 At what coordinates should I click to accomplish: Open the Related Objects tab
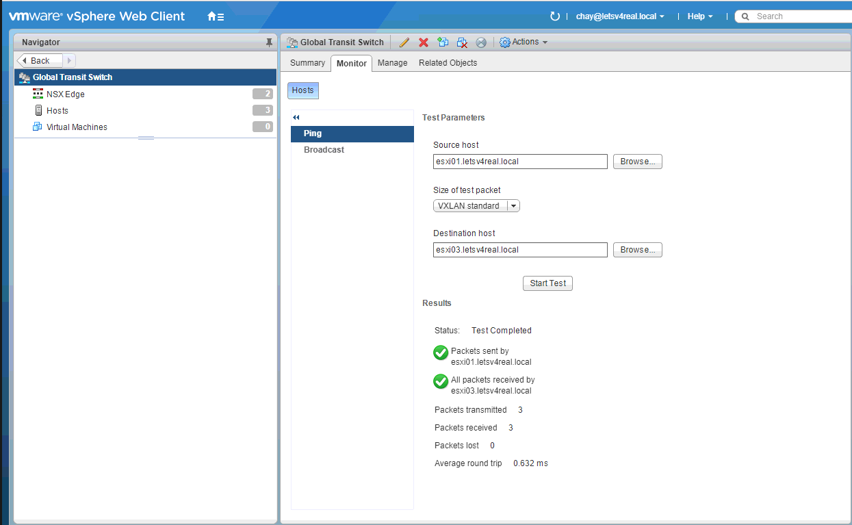click(x=448, y=63)
